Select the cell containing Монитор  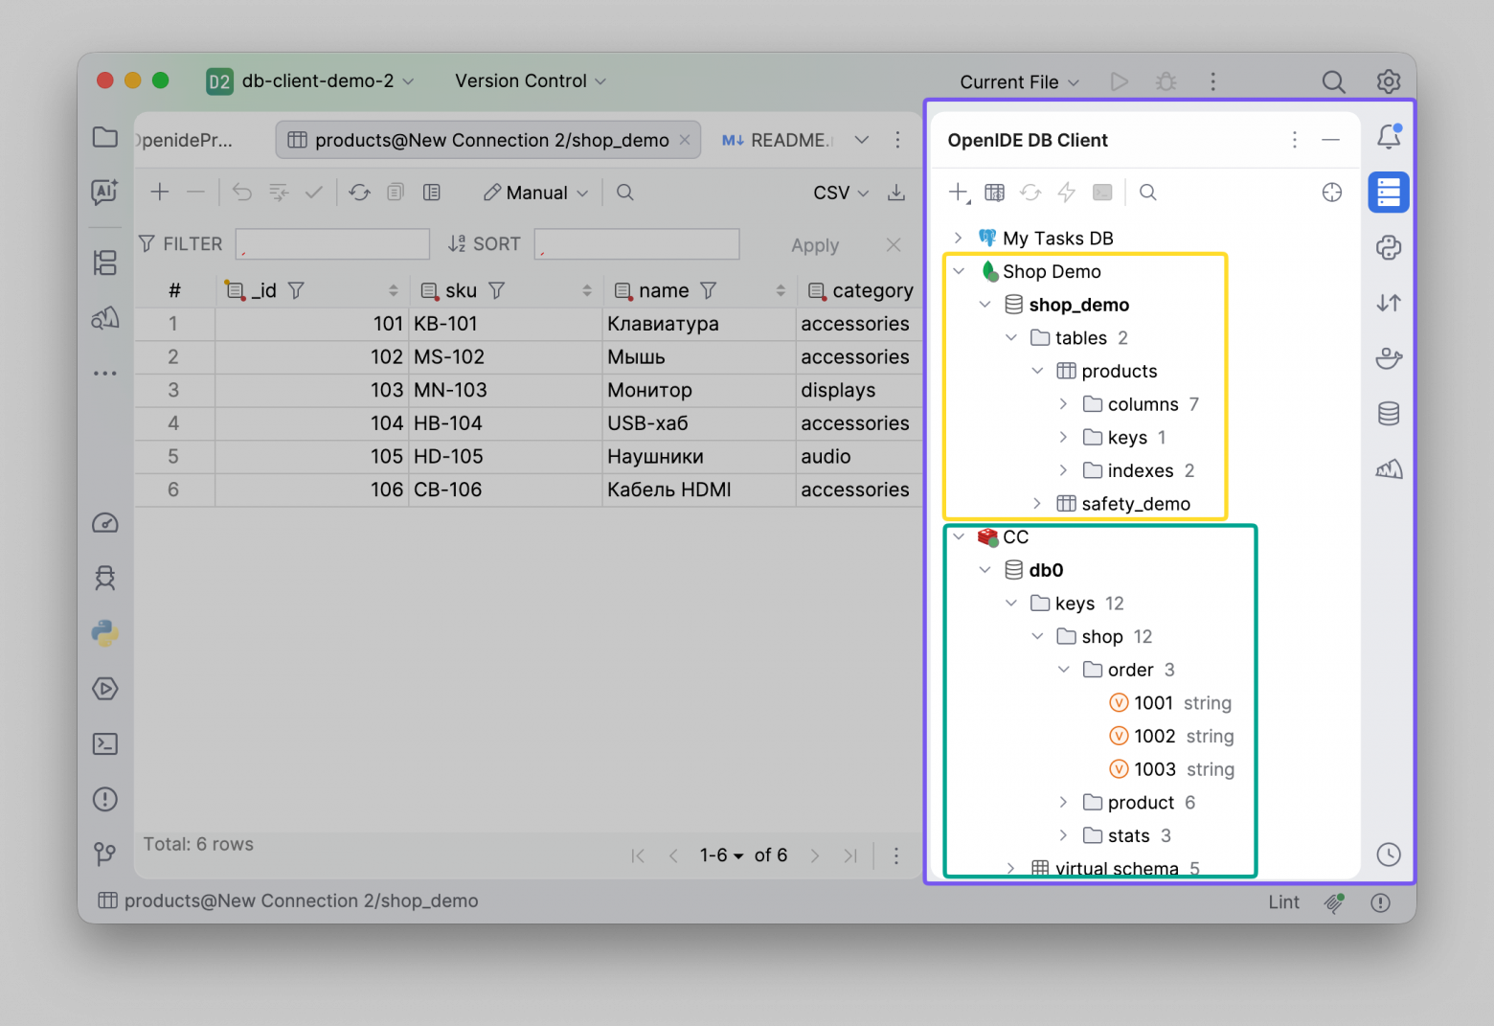699,390
